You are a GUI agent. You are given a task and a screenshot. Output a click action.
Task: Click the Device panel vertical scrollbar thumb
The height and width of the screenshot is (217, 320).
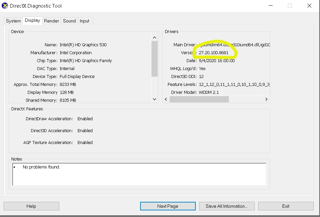click(x=154, y=59)
